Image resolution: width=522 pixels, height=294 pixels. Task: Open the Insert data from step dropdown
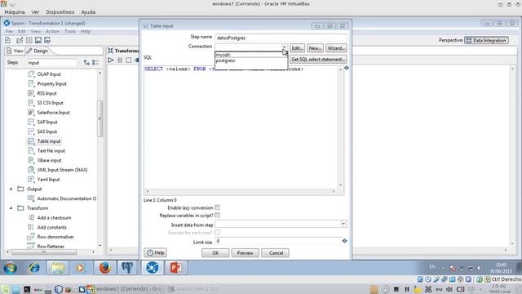pyautogui.click(x=343, y=224)
